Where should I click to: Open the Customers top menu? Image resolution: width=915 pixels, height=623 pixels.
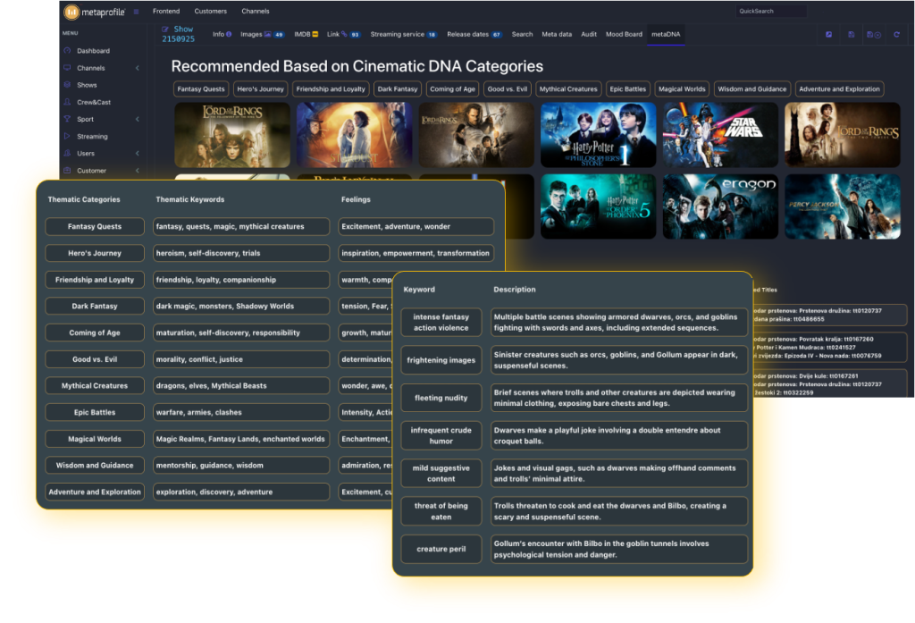[211, 11]
